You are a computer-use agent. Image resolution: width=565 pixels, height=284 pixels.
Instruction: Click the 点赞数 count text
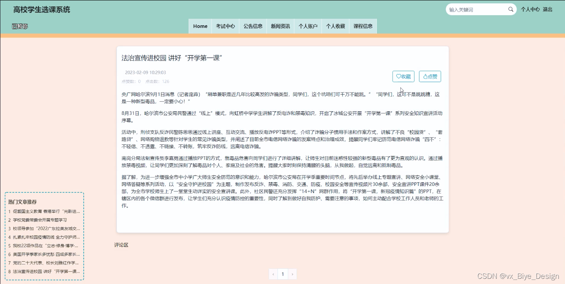click(131, 81)
